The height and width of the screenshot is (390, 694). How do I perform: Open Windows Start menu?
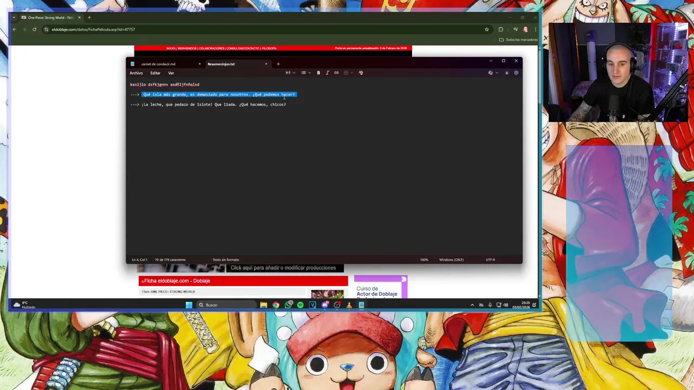[189, 305]
